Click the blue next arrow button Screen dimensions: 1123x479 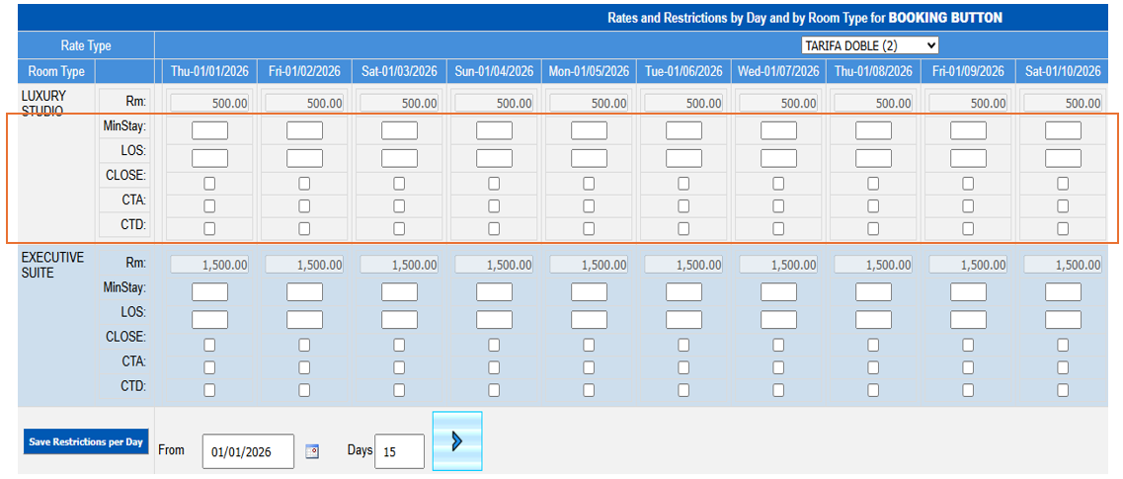click(456, 440)
